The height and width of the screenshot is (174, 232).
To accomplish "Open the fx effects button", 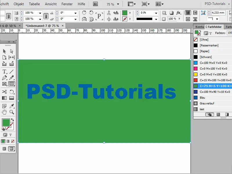I will coord(179,13).
